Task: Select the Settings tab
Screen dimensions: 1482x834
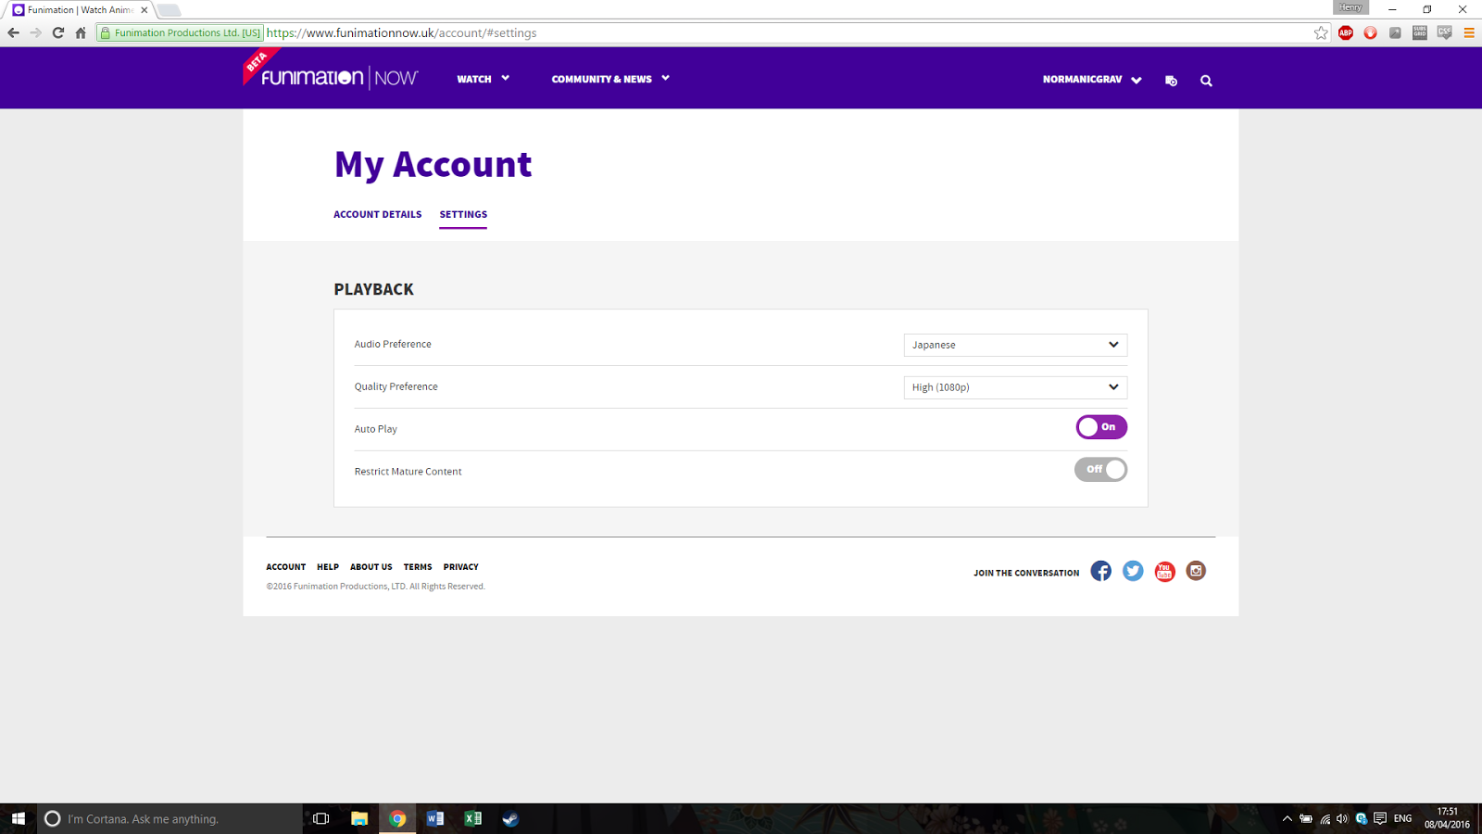Action: pos(463,214)
